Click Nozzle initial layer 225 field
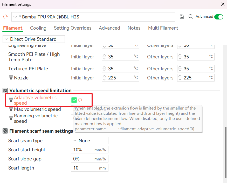This screenshot has width=227, height=183. point(120,78)
